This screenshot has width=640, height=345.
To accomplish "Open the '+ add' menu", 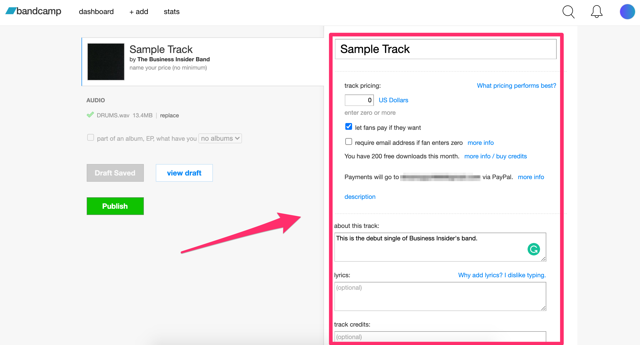I will pos(138,11).
